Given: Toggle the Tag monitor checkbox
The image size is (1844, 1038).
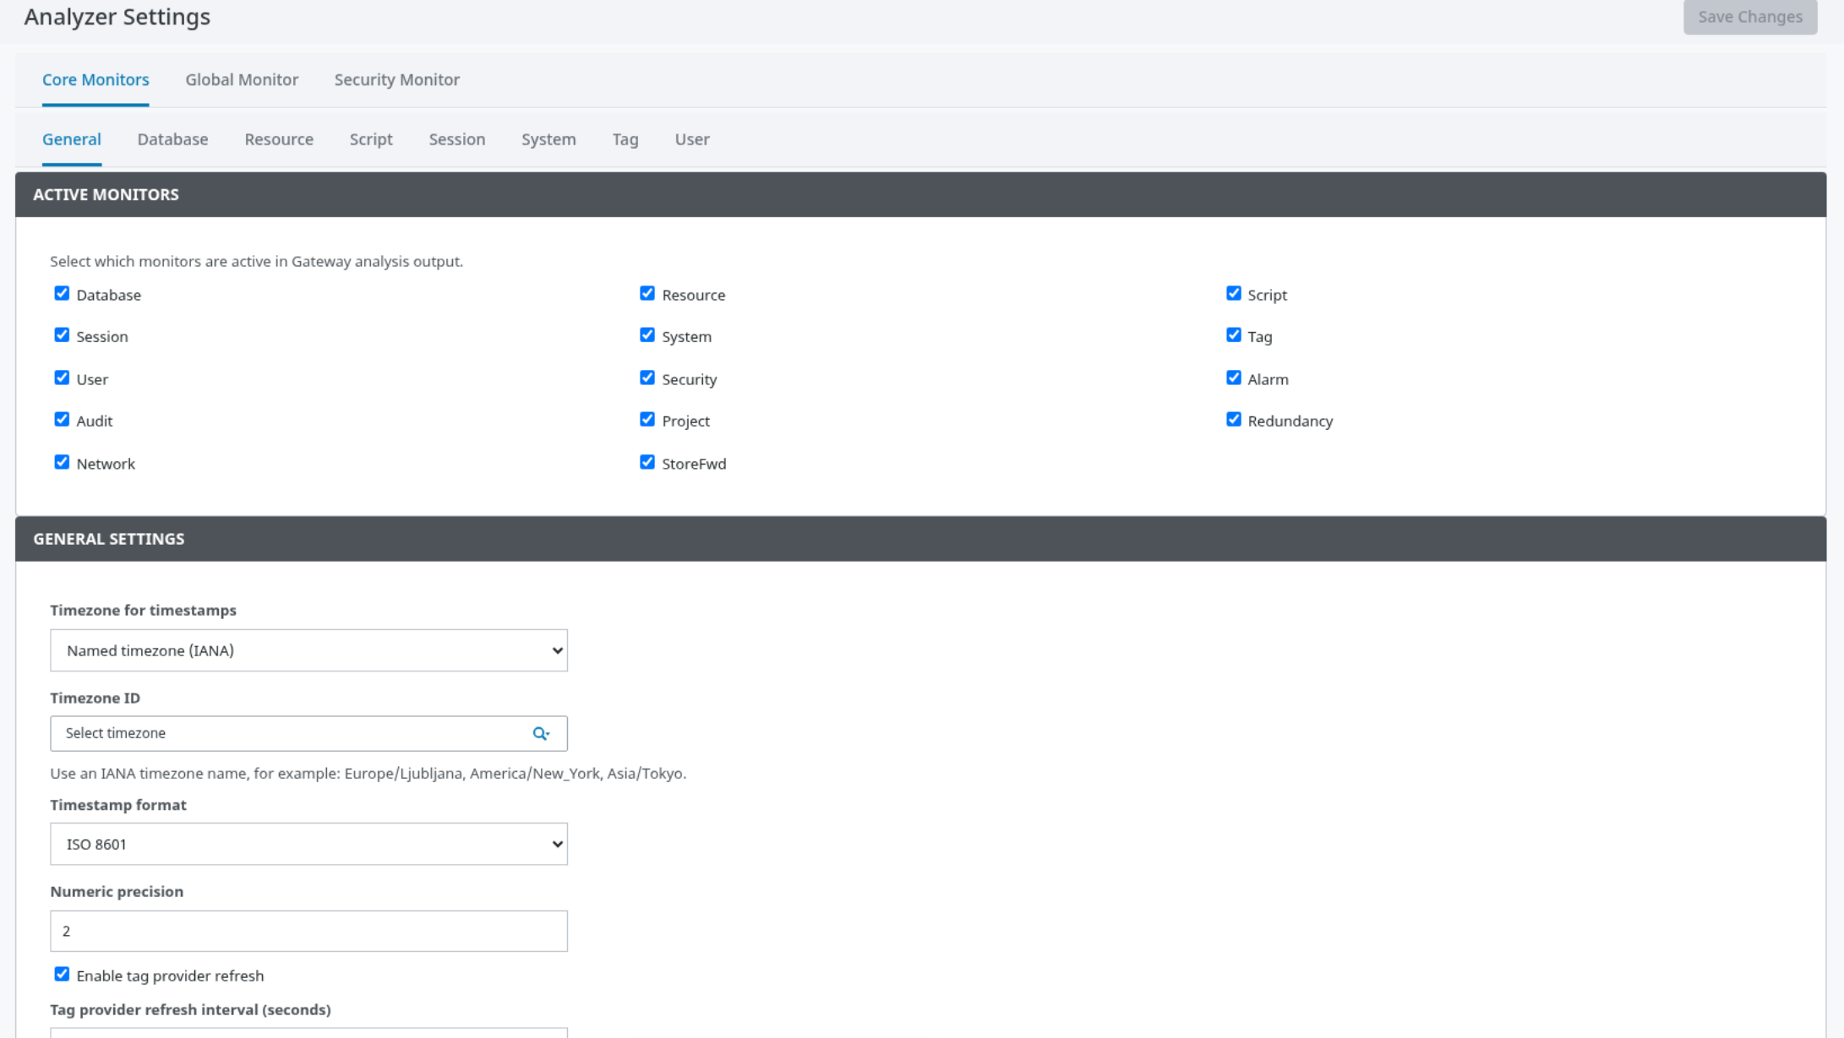Looking at the screenshot, I should pos(1234,335).
